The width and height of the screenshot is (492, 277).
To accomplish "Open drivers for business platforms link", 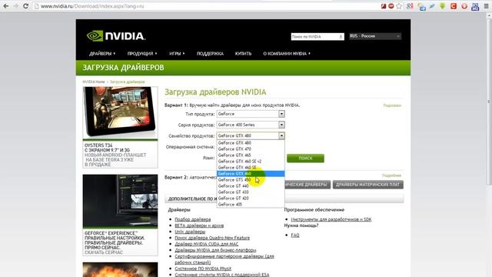I will [215, 250].
